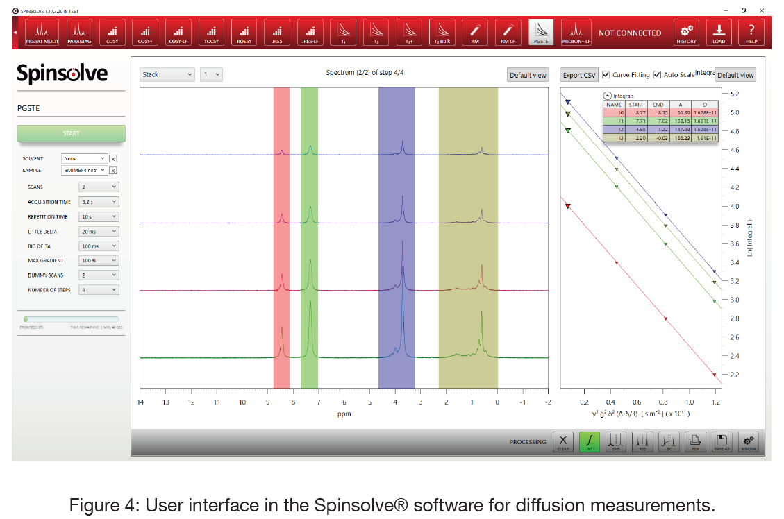Select the COSY experiment icon
The width and height of the screenshot is (784, 519).
coord(112,33)
